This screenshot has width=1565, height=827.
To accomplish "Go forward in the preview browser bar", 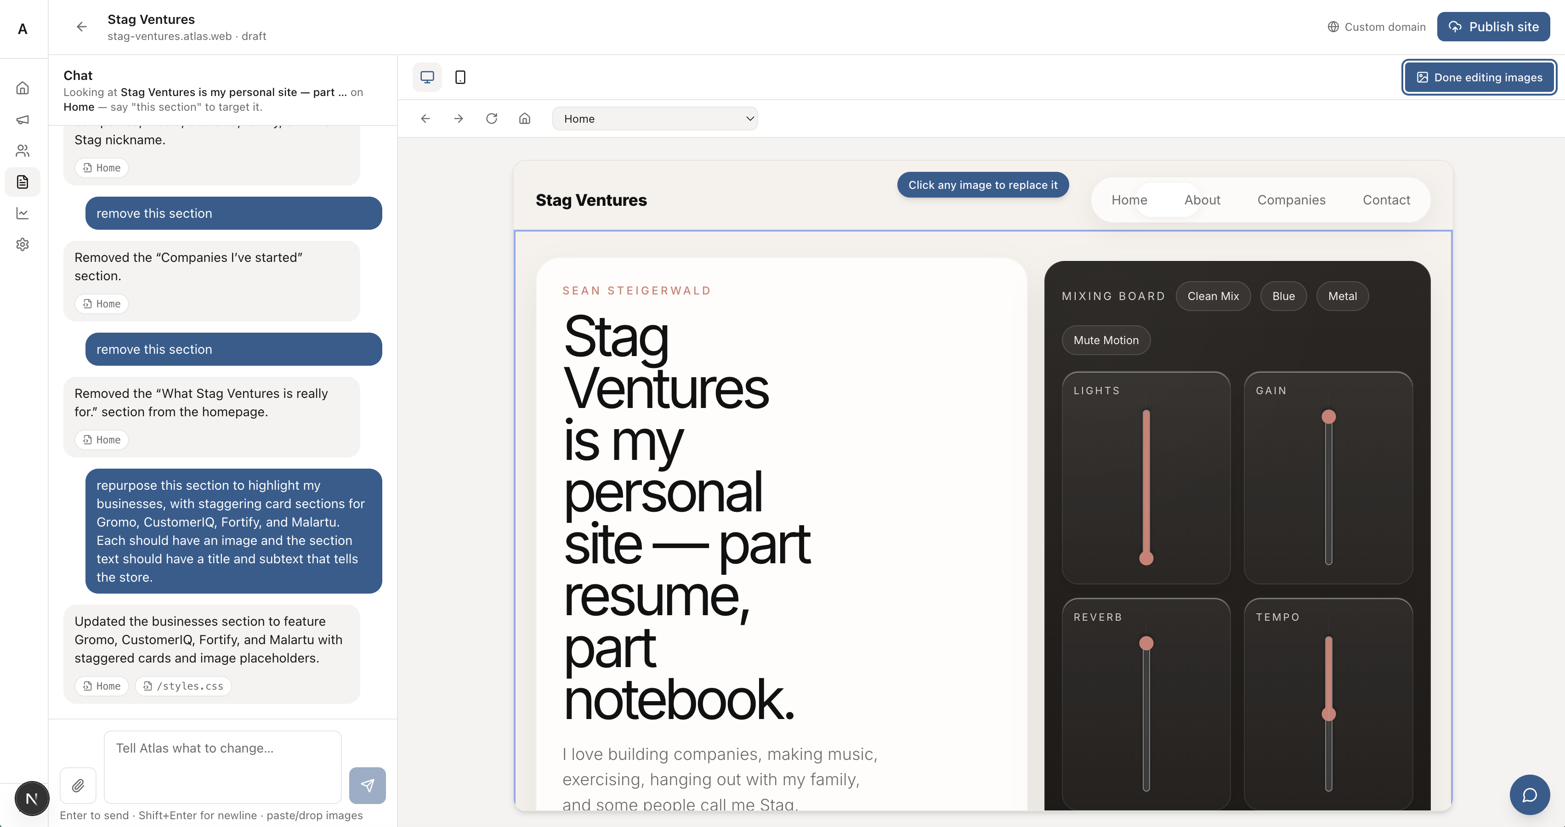I will click(459, 119).
